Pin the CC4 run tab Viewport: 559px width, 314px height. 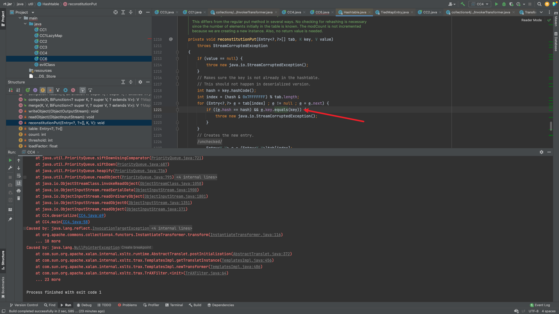point(10,219)
